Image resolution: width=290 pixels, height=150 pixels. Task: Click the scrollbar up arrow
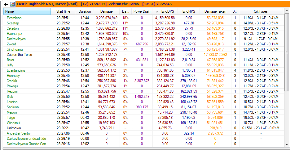(287, 11)
